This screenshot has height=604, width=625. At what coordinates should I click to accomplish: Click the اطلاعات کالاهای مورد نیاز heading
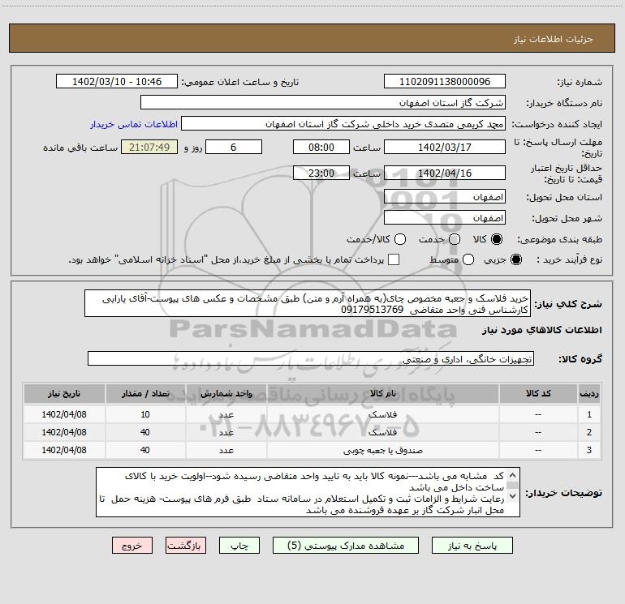point(541,330)
